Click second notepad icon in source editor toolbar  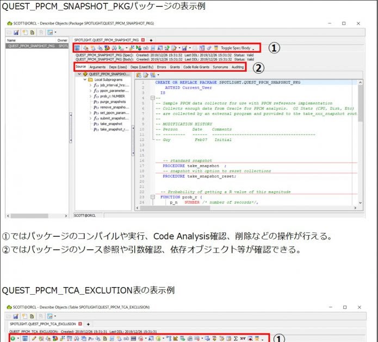(146, 75)
